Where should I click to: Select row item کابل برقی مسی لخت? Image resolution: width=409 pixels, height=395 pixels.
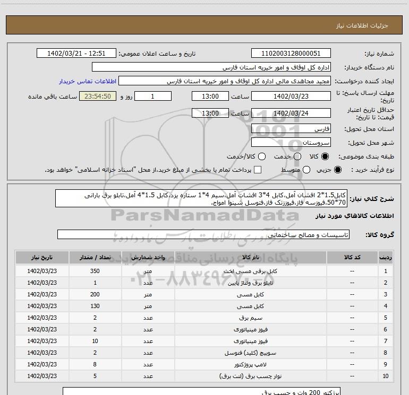click(250, 271)
